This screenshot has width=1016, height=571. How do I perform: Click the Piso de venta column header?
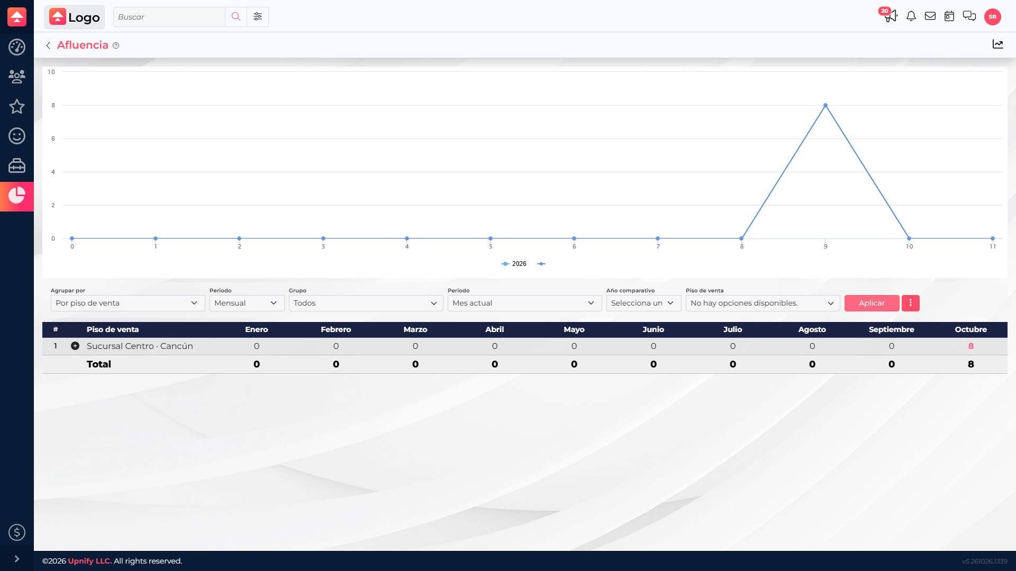(x=113, y=329)
